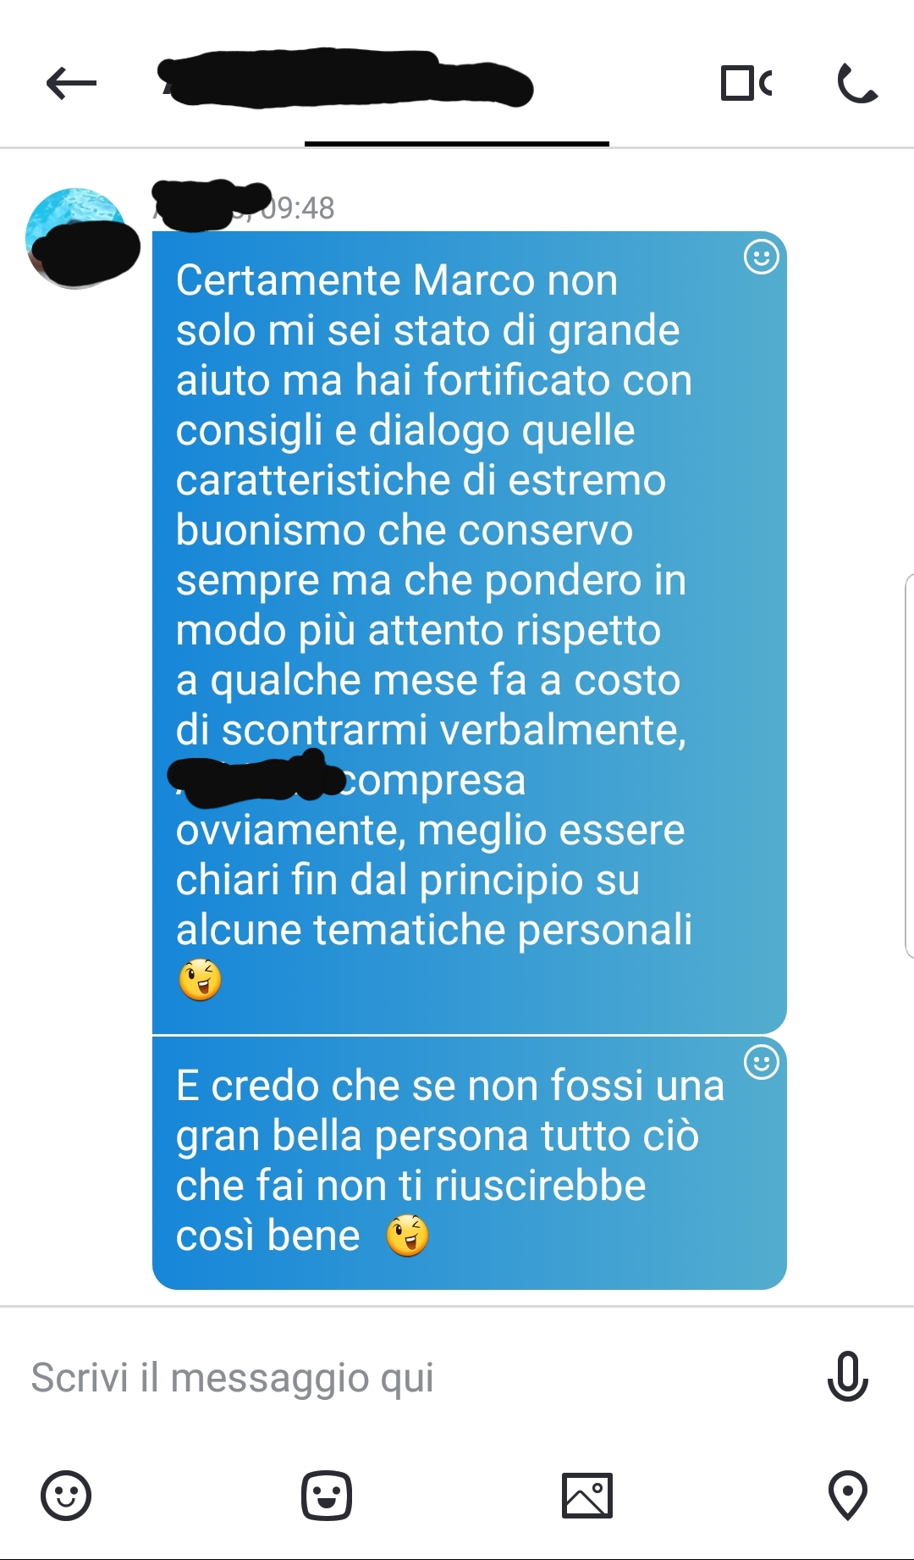Tap the 09:48 message timestamp

tap(297, 208)
